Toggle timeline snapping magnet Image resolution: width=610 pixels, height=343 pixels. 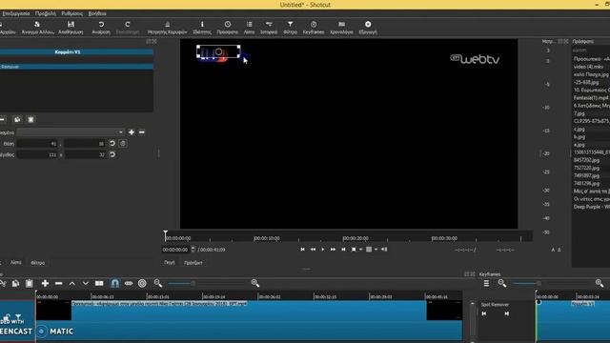115,284
